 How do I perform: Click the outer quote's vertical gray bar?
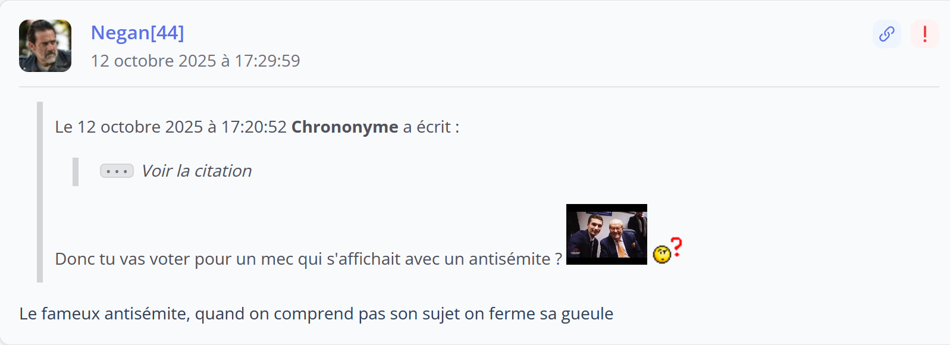pos(40,192)
